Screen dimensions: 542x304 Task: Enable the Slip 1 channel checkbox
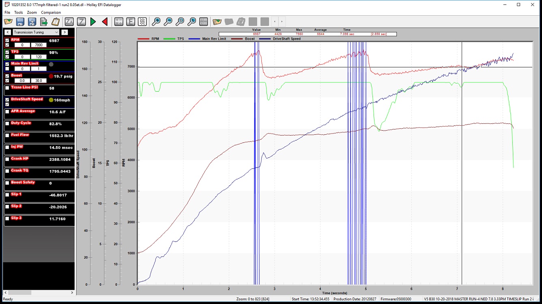tap(7, 195)
